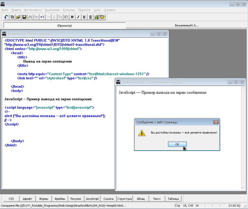
Task: Open the Структура bottom toolbar tab
Action: point(124,199)
